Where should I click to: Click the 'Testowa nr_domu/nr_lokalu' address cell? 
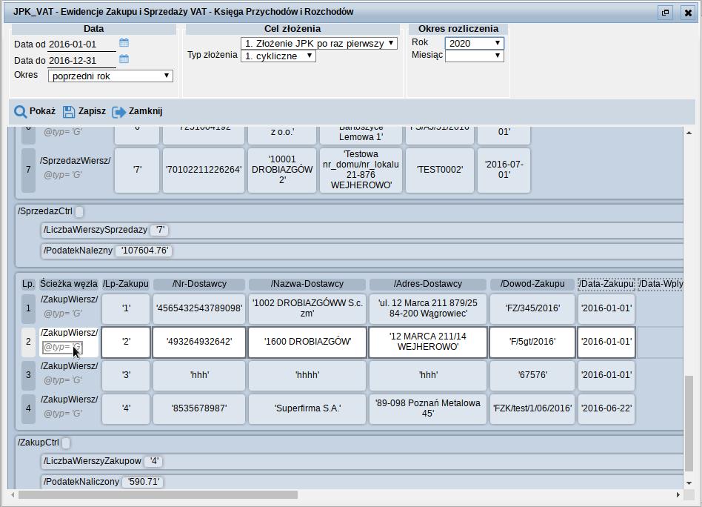coord(361,170)
